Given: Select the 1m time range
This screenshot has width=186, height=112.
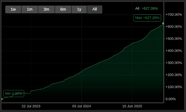Looking at the screenshot, I should (x=30, y=9).
